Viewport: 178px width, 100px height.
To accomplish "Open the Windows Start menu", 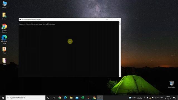I will 3,97.
